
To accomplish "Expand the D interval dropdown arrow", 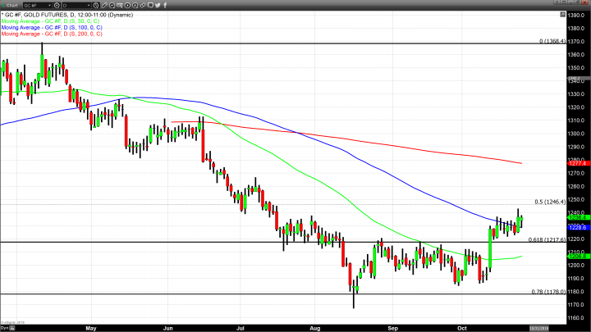I will 87,5.
